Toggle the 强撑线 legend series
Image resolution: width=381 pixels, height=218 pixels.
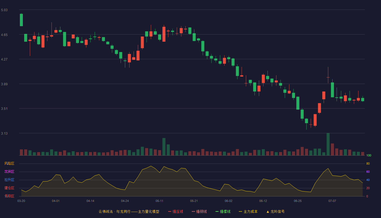point(223,211)
